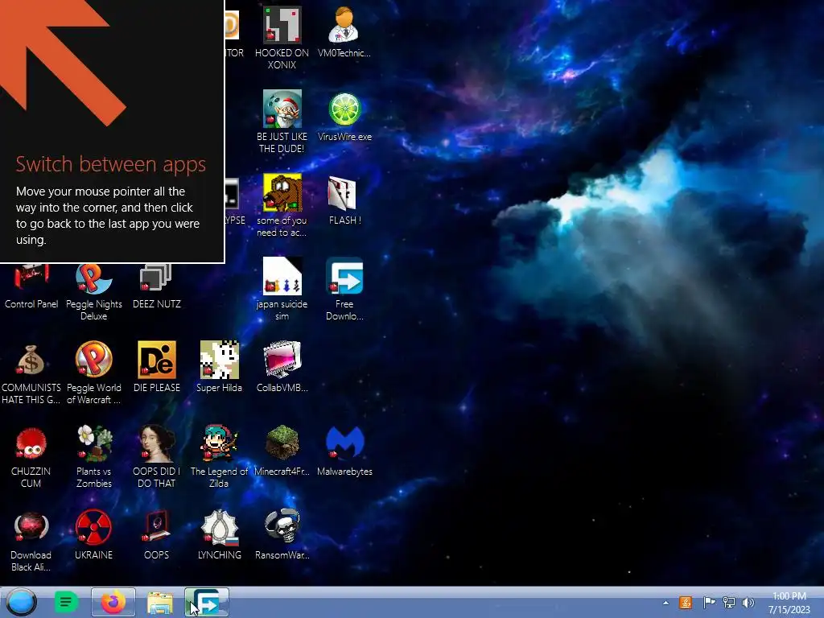Viewport: 824px width, 618px height.
Task: Select the Control Panel desktop icon
Action: pos(31,277)
